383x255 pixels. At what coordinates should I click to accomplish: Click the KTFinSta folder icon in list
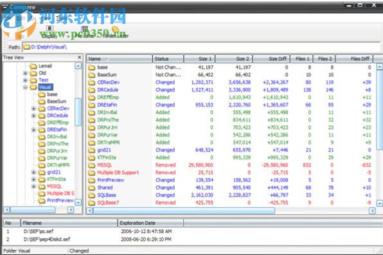point(92,158)
